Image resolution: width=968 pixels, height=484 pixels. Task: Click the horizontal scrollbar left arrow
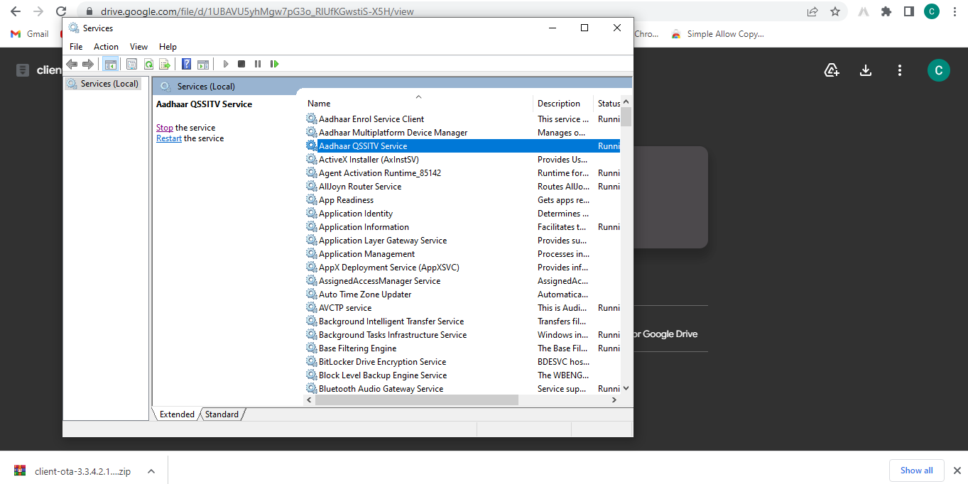310,400
